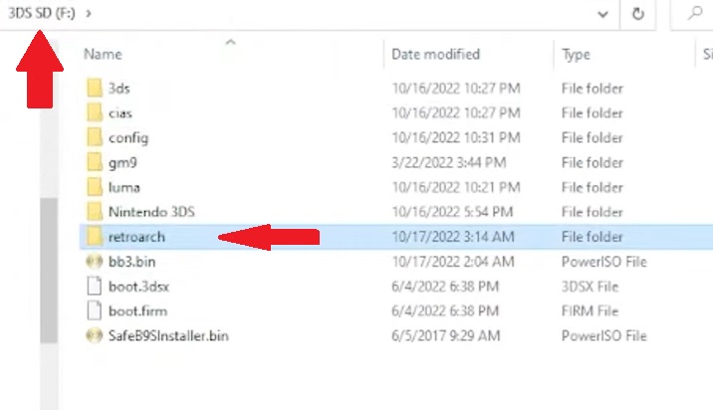Select the gm9 folder icon

point(95,162)
